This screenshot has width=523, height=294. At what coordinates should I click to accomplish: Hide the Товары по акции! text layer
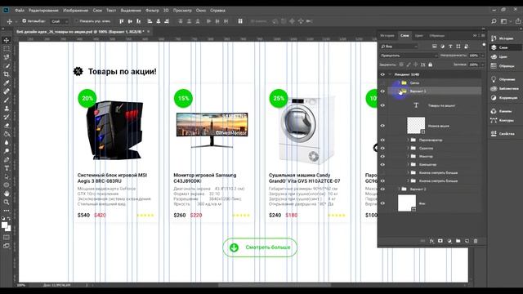pyautogui.click(x=382, y=105)
